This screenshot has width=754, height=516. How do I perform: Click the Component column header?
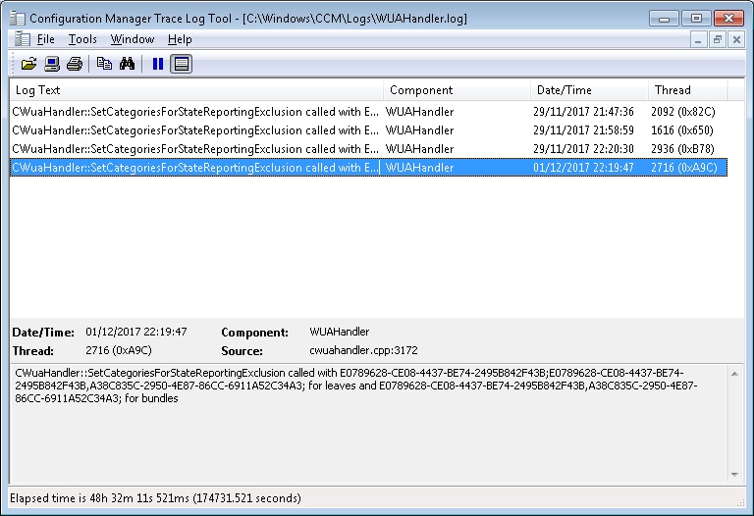pos(457,90)
